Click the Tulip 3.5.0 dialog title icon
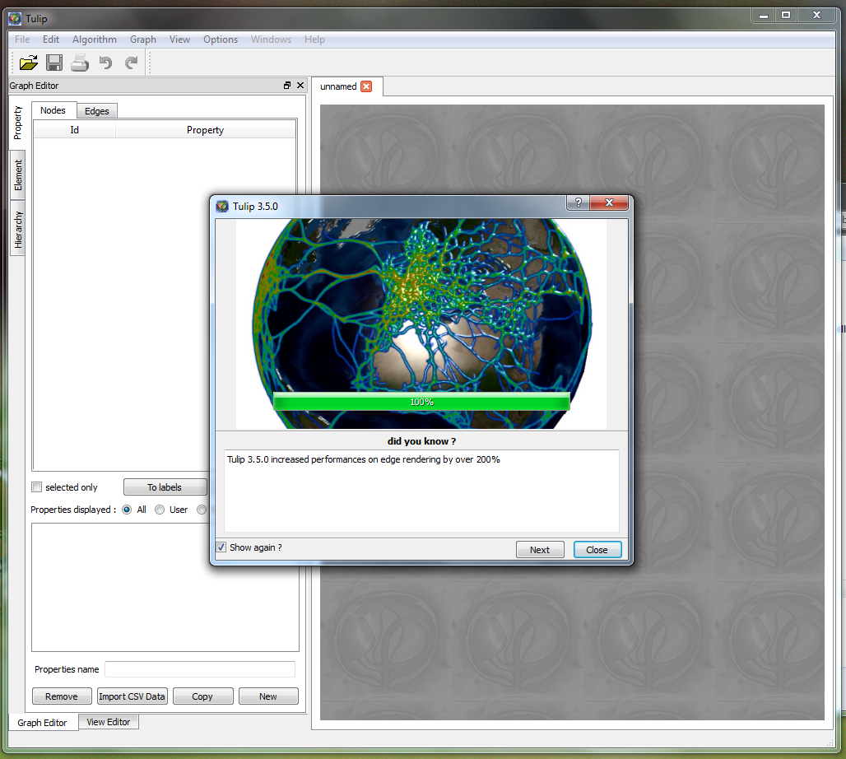 [221, 207]
